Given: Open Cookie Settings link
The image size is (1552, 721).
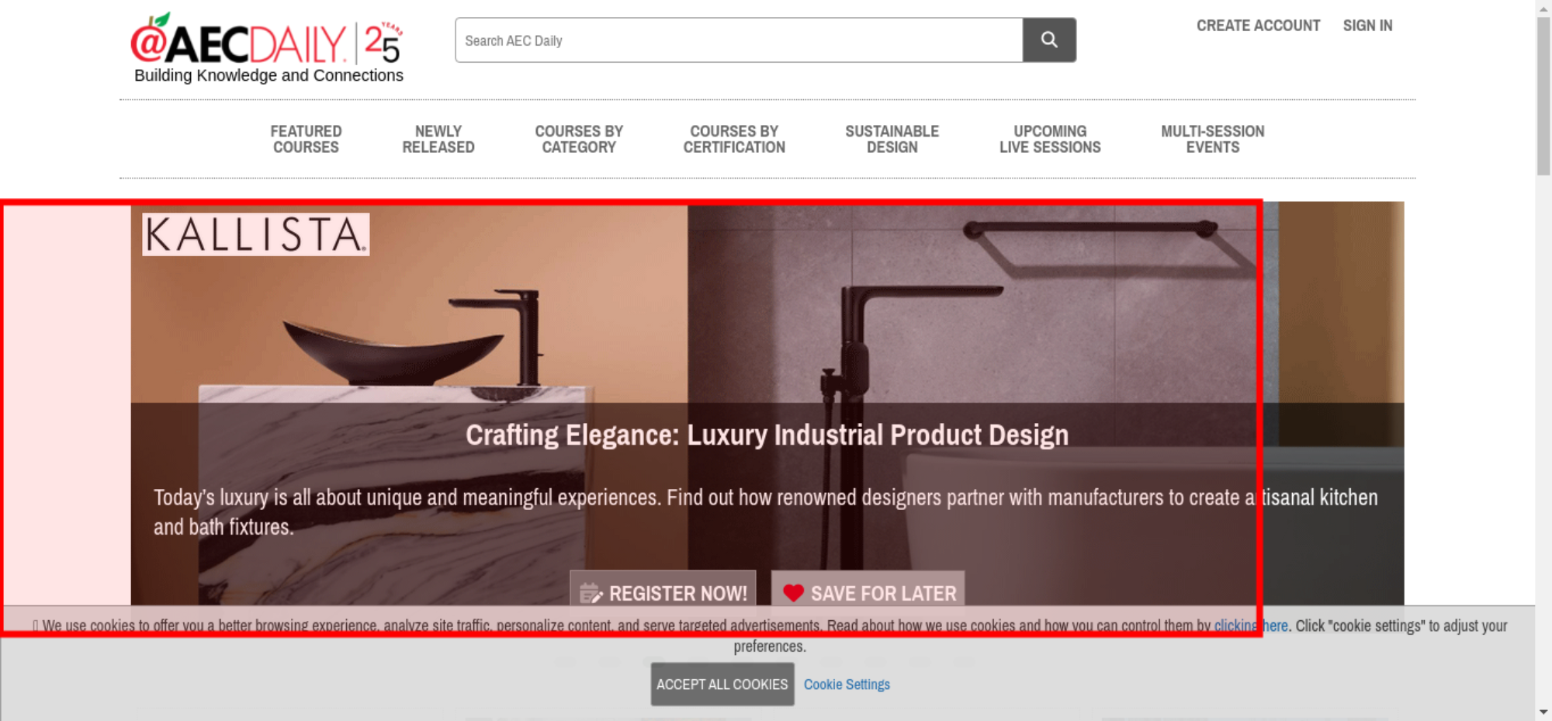Looking at the screenshot, I should [847, 685].
